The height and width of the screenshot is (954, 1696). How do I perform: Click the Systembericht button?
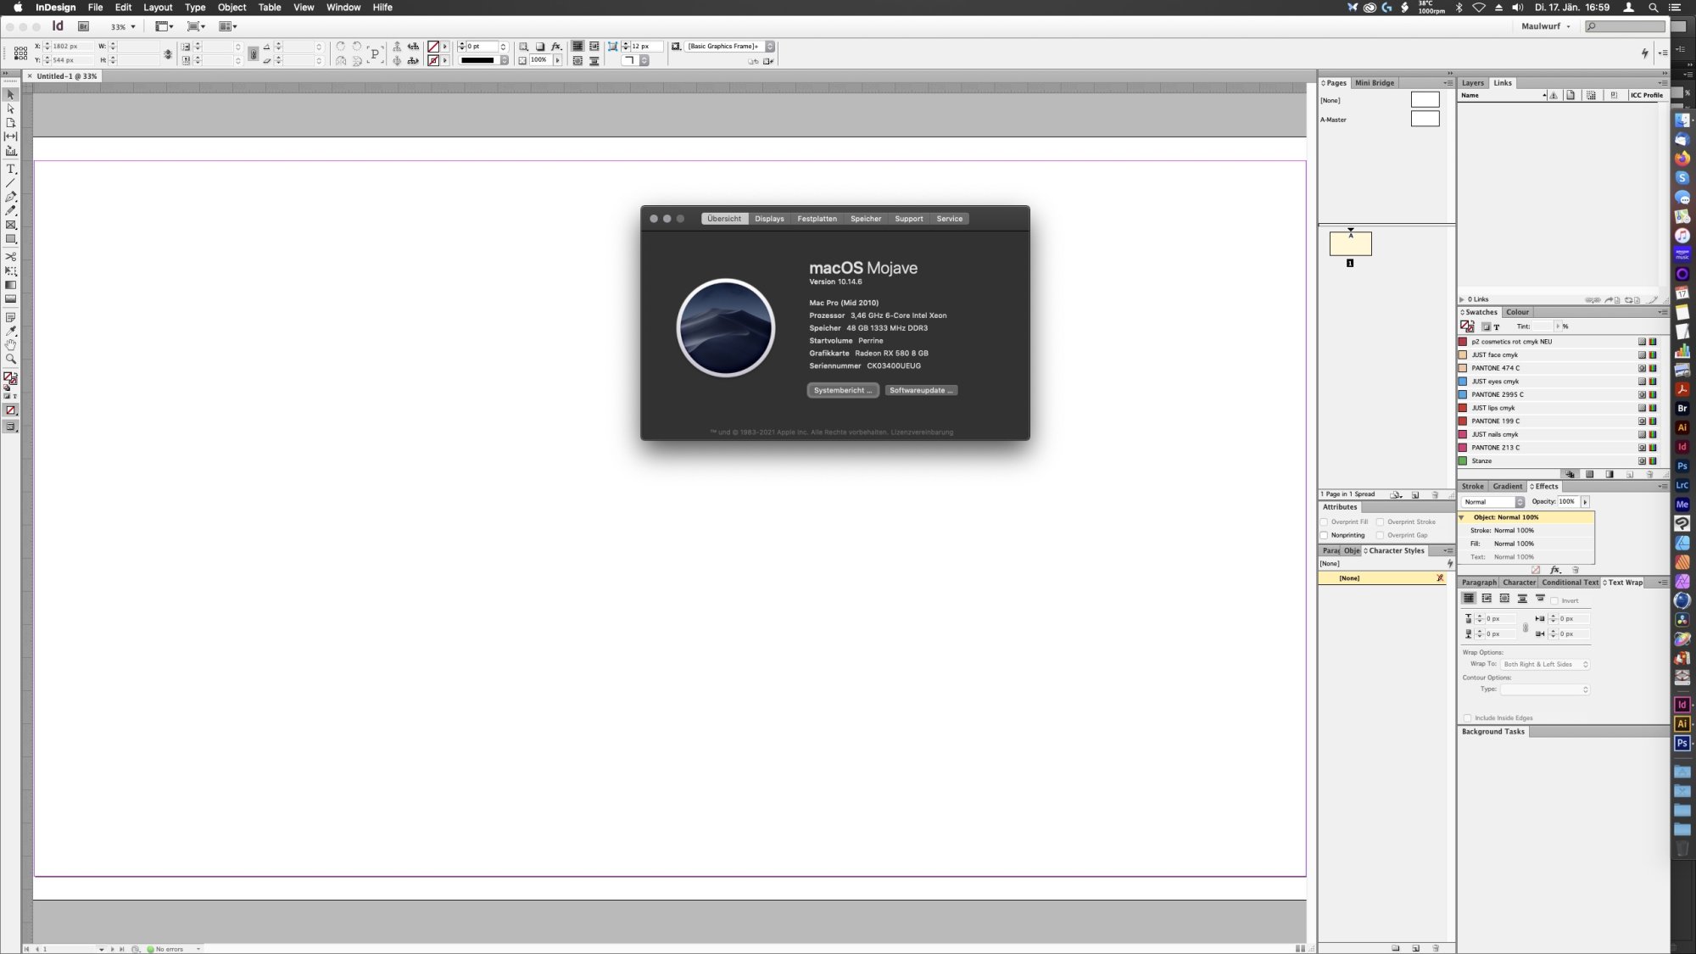[842, 390]
